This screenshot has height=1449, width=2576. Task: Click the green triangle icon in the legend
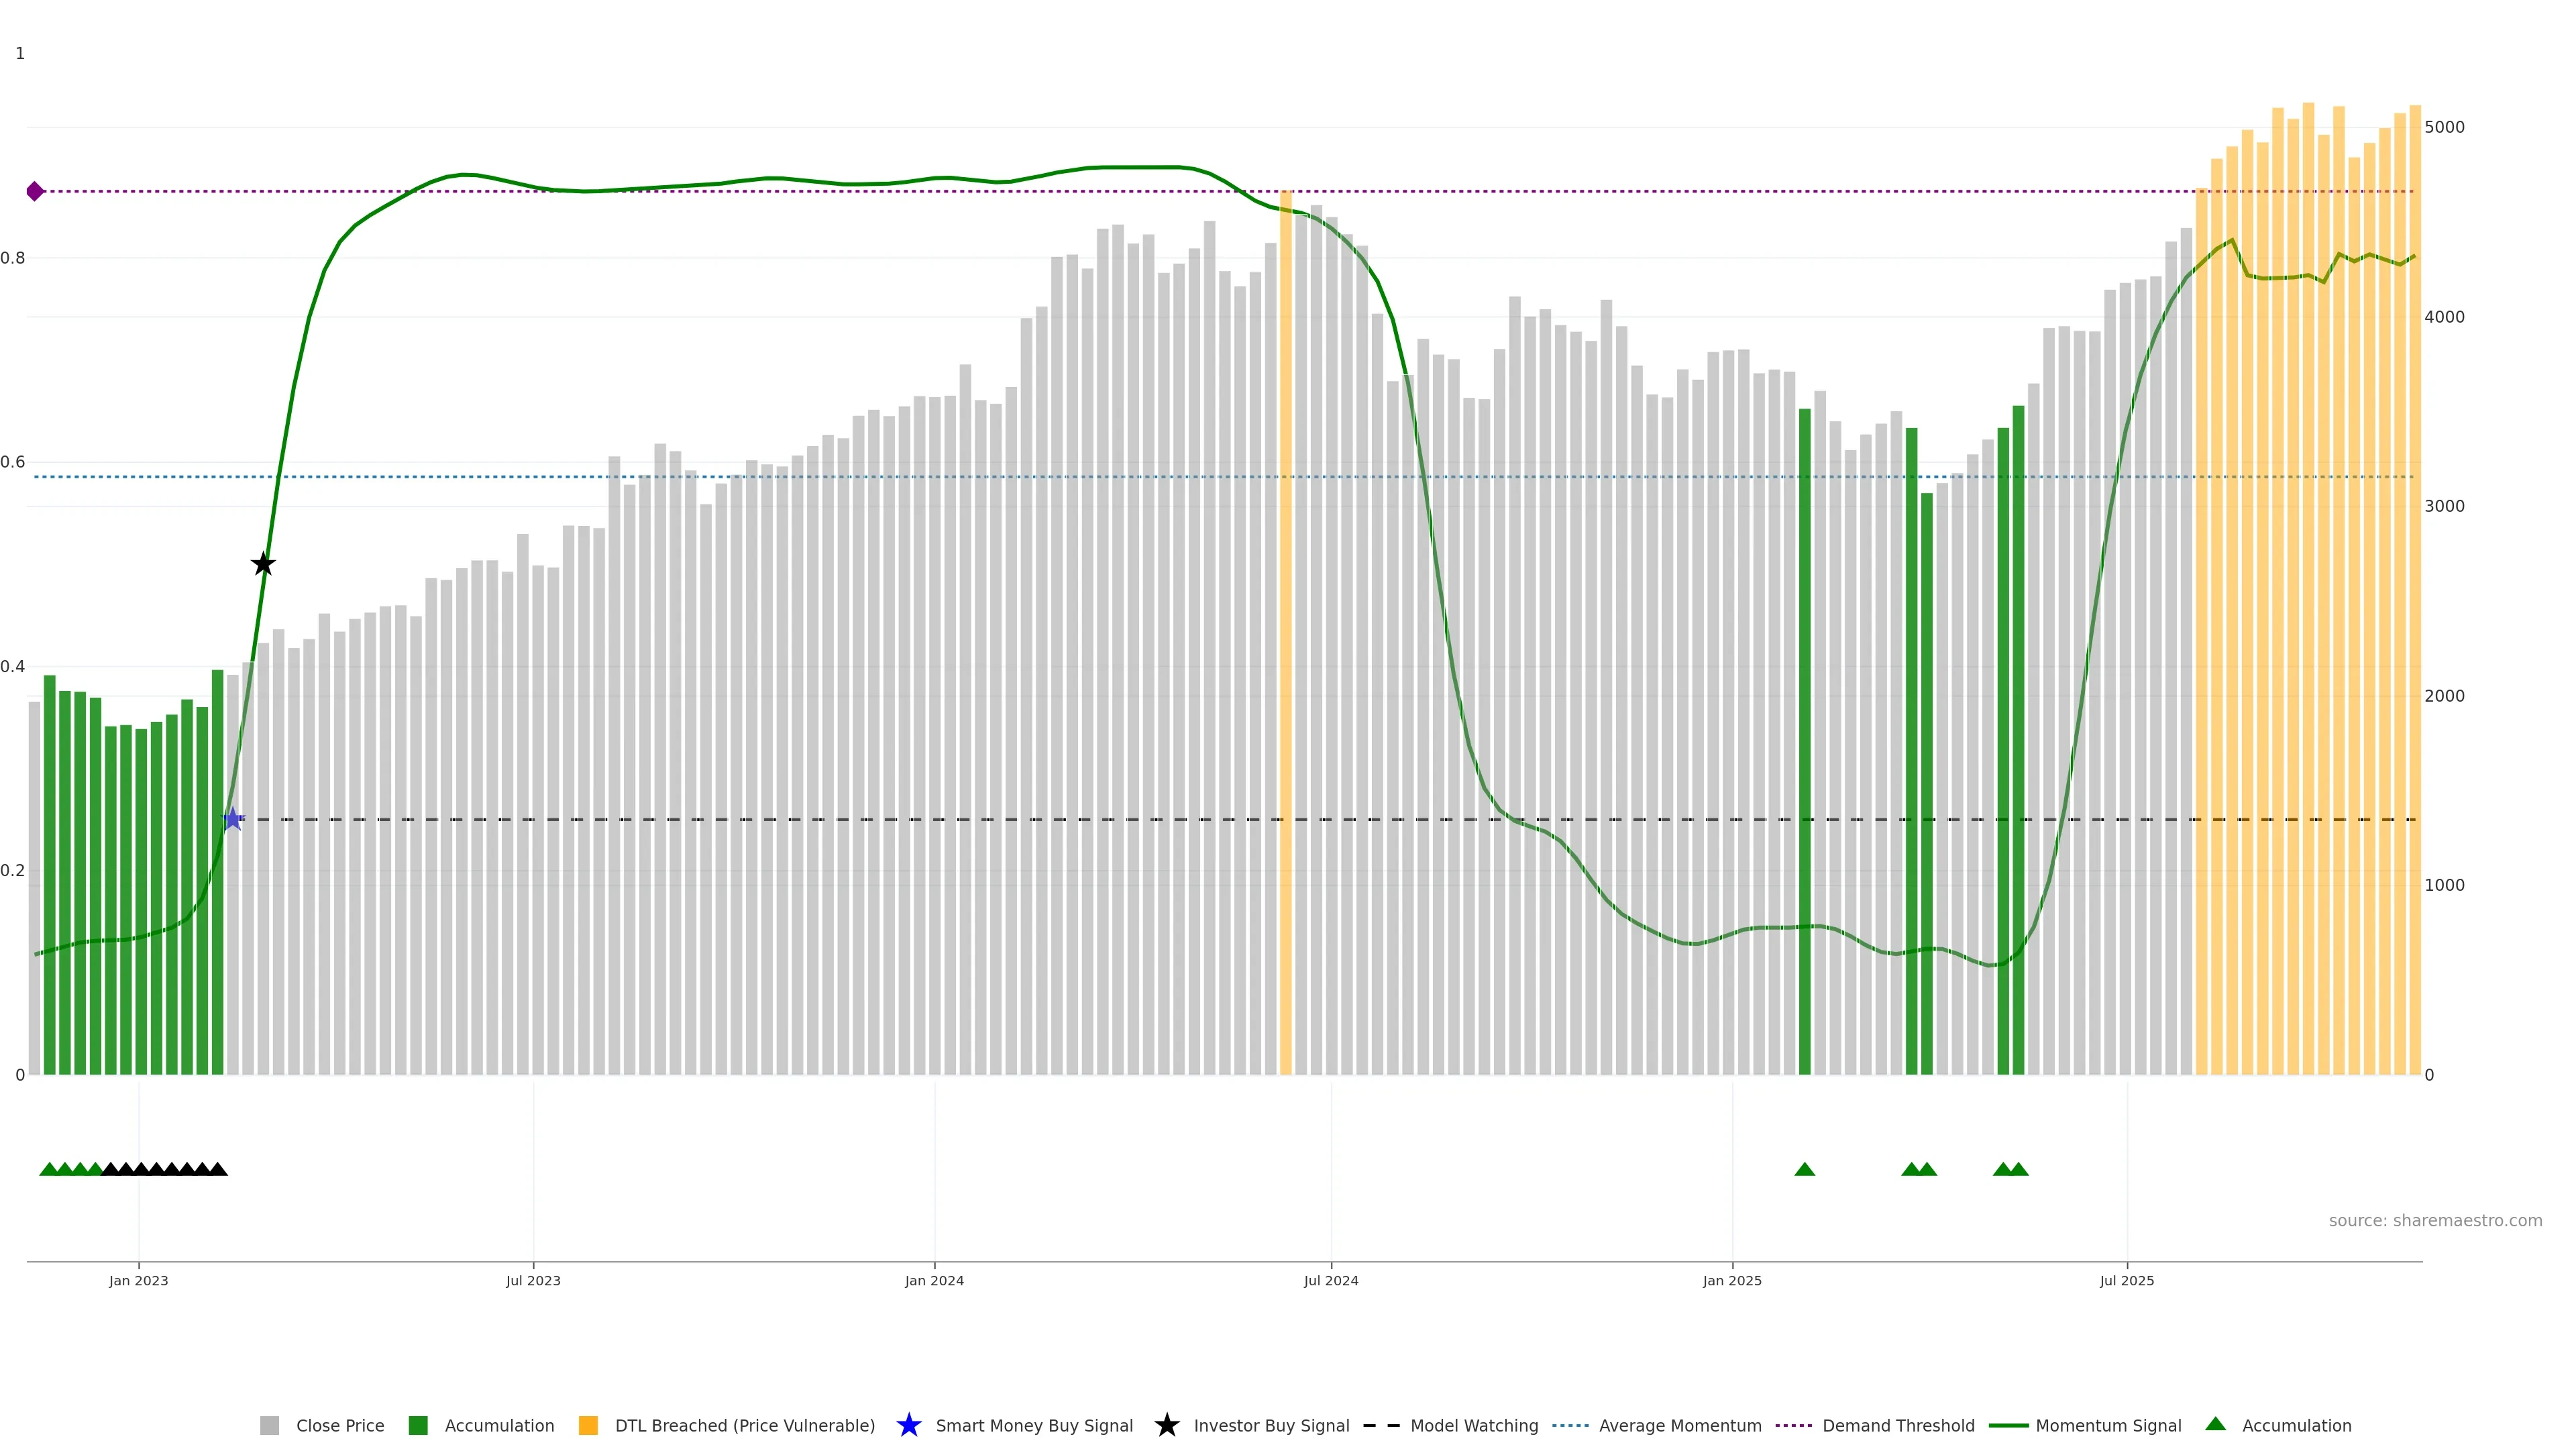click(2215, 1424)
